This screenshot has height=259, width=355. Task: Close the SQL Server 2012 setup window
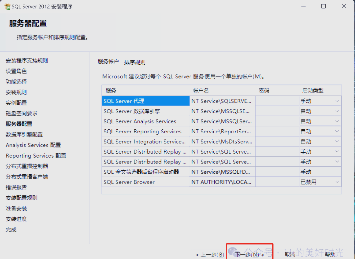click(344, 6)
